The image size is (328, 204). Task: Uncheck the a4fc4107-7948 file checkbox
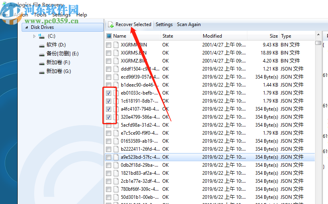[108, 109]
